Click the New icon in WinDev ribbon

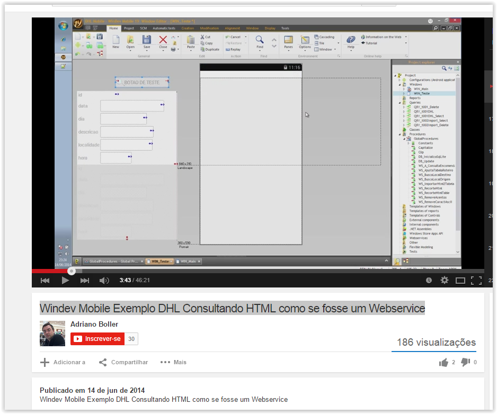(116, 42)
